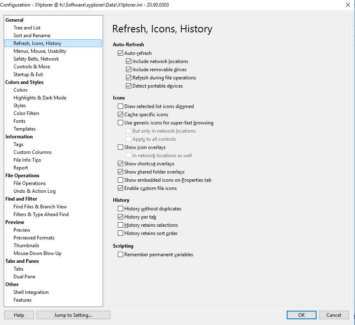This screenshot has height=325, width=355.
Task: Confirm changes with the OK button
Action: tap(301, 315)
